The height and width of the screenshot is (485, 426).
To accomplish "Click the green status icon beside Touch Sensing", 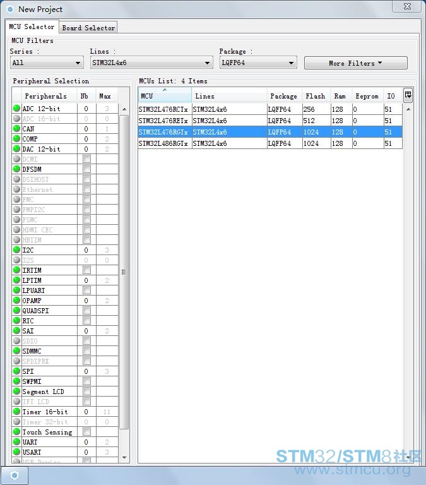I will 16,432.
